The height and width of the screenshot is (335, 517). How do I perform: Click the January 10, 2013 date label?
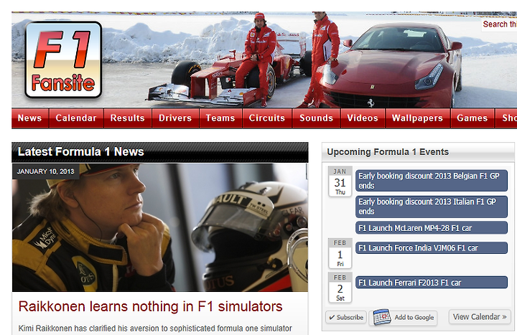coord(45,171)
